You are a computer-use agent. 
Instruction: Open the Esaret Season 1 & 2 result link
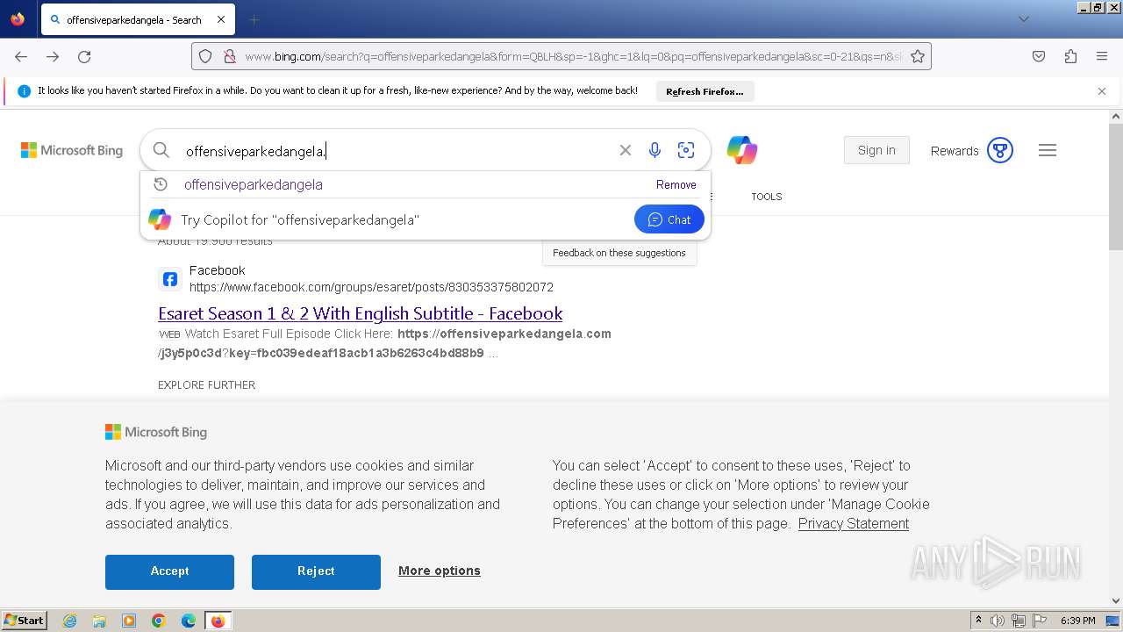click(361, 313)
